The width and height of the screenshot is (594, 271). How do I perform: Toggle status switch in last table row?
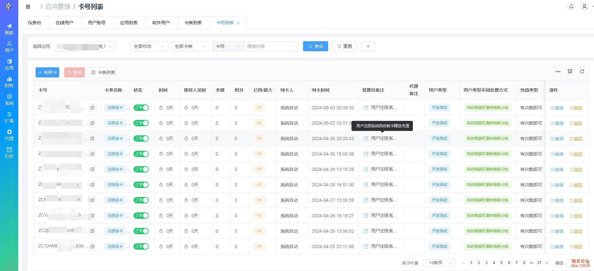pyautogui.click(x=141, y=246)
